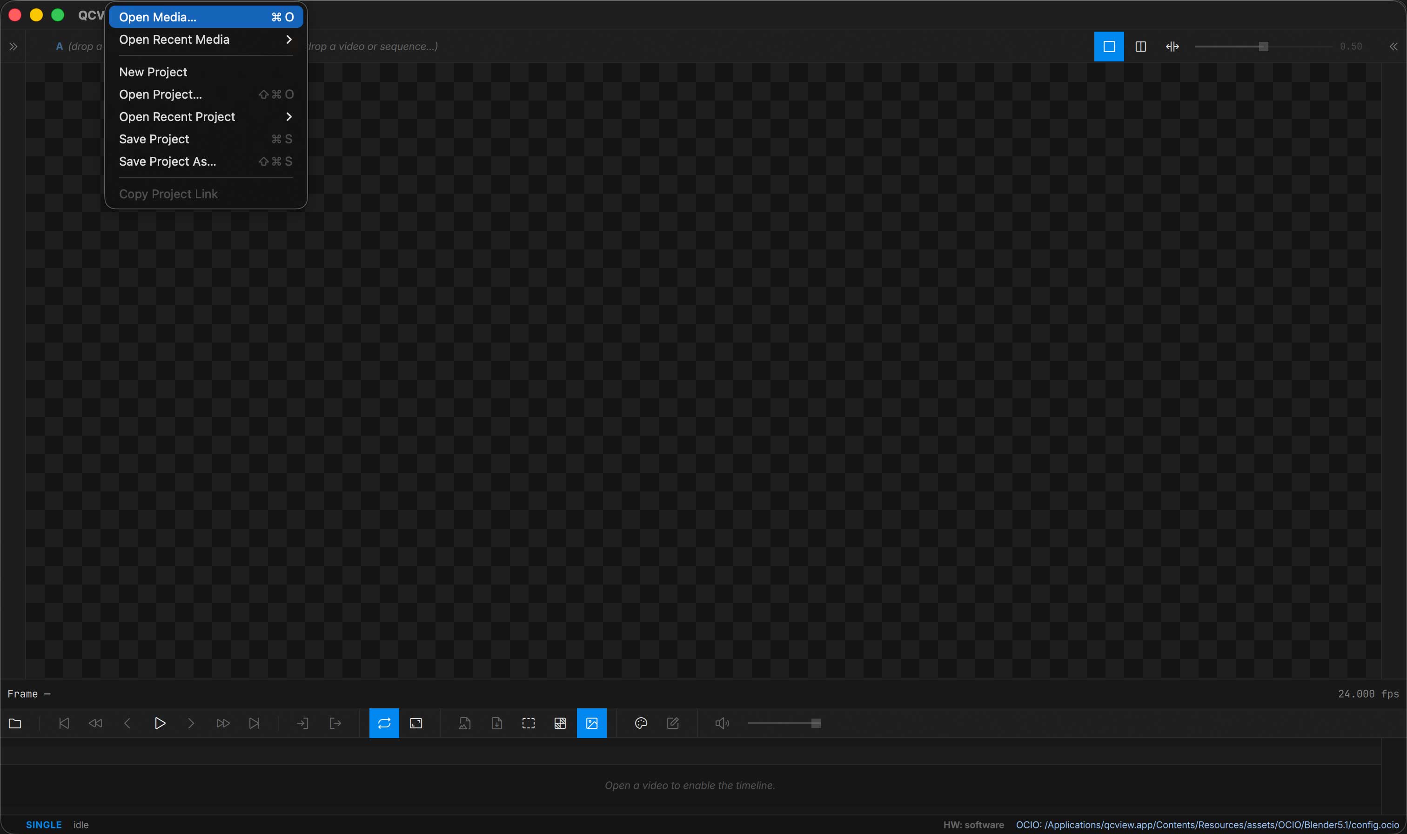Viewport: 1407px width, 834px height.
Task: Collapse the right panel with double chevron
Action: [x=1394, y=47]
